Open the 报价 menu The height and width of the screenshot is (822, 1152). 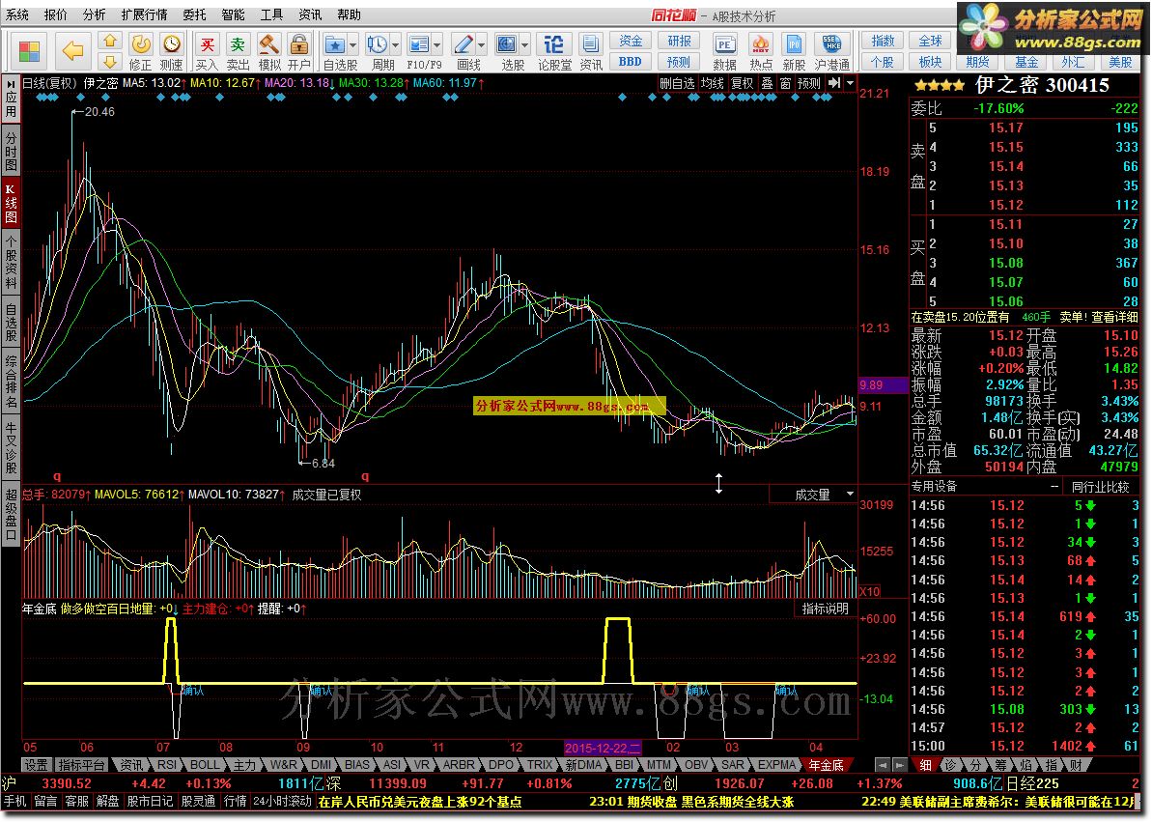click(56, 14)
